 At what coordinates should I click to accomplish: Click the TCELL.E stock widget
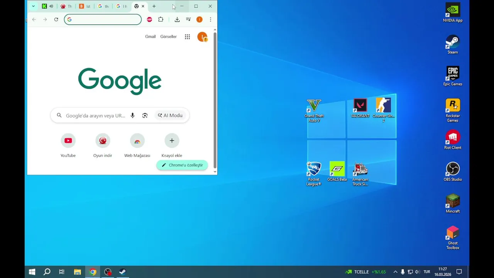[x=365, y=272]
